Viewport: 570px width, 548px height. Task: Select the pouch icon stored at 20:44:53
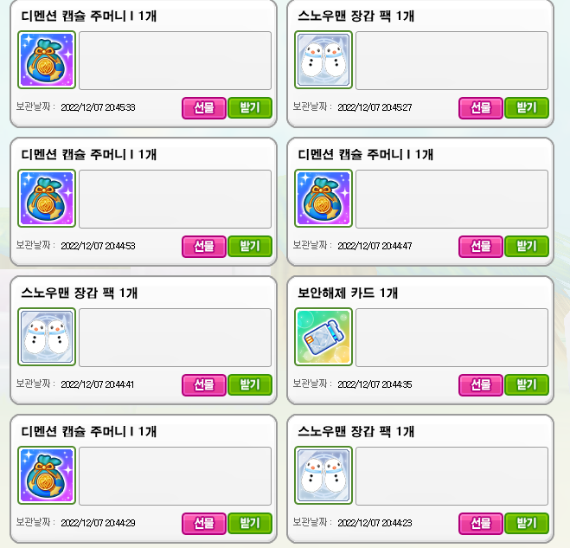(x=47, y=198)
